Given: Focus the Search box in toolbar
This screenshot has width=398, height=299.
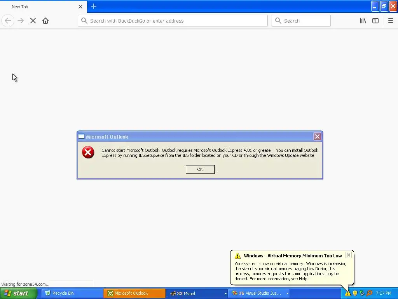Looking at the screenshot, I should (x=301, y=21).
